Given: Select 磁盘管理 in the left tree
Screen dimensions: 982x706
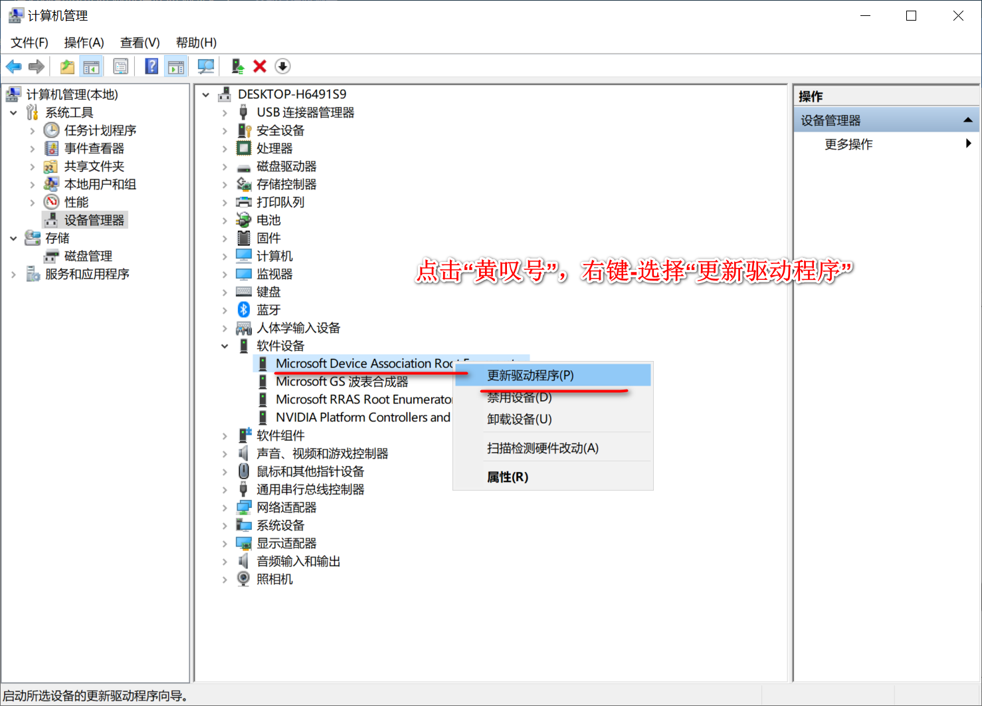Looking at the screenshot, I should coord(88,256).
